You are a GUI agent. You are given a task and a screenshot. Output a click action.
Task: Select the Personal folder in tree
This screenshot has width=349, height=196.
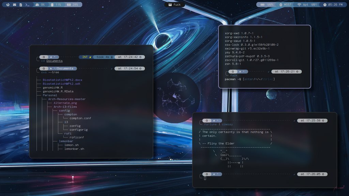tap(50, 95)
